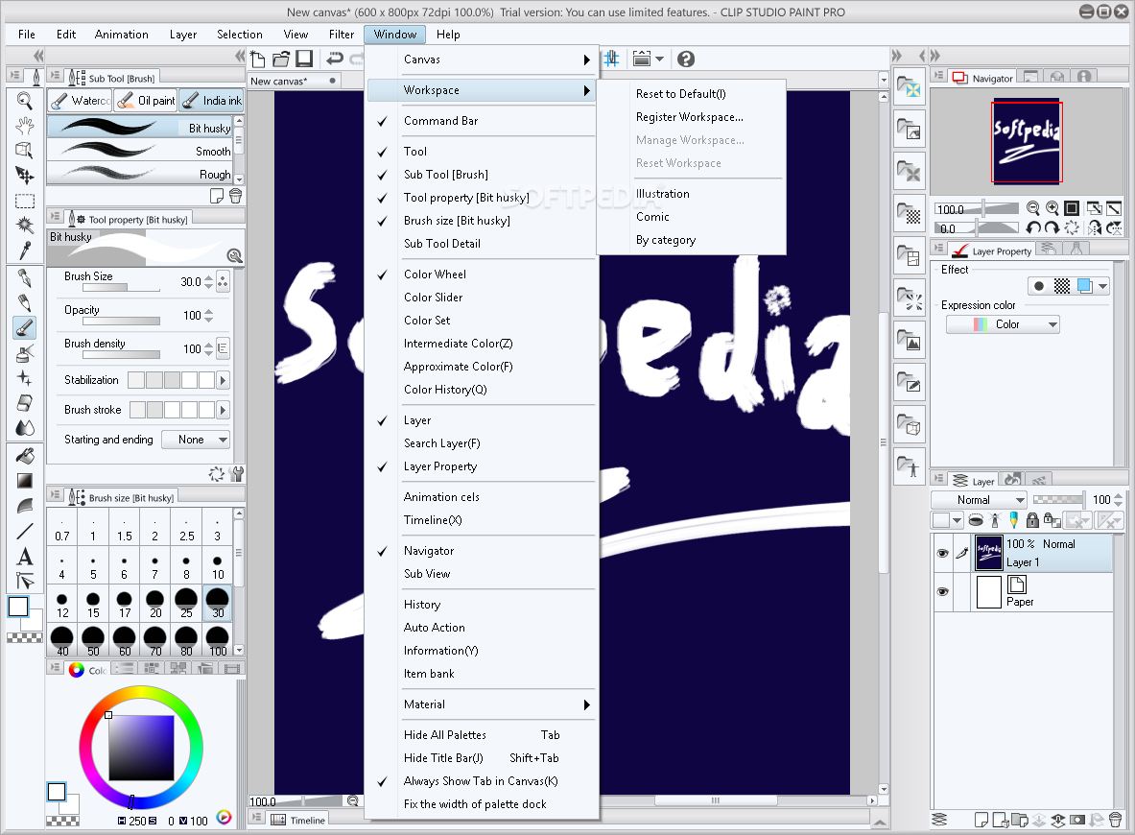Open tool property wrench settings icon
This screenshot has height=835, width=1135.
[236, 474]
